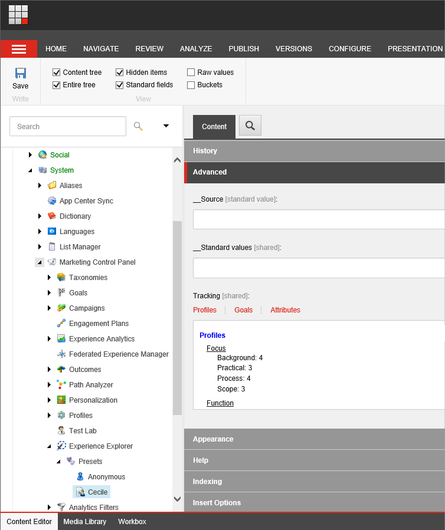445x530 pixels.
Task: Click the Outcomes icon in tree
Action: [x=61, y=369]
